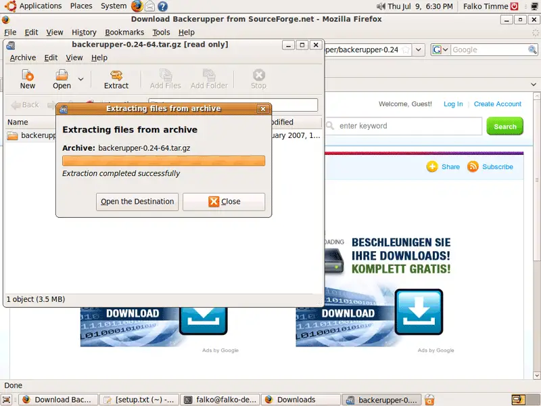Open the Firefox Edit menu
This screenshot has width=541, height=406.
click(31, 32)
